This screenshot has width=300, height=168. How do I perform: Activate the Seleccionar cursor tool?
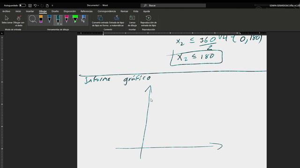click(x=7, y=20)
